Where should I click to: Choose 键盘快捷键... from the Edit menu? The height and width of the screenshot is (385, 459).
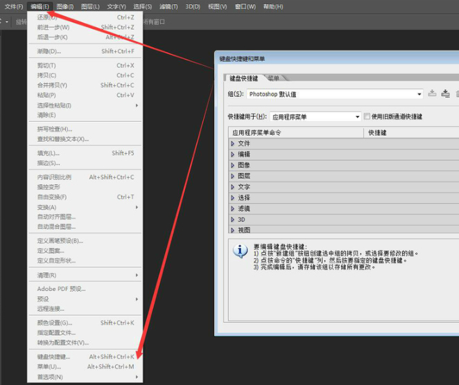coord(54,357)
